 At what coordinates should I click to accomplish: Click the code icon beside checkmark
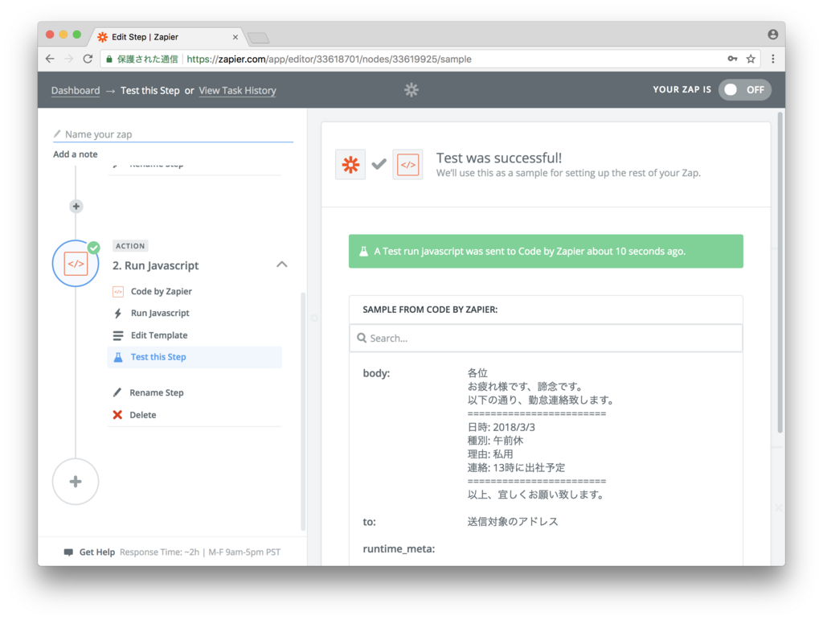pyautogui.click(x=407, y=165)
